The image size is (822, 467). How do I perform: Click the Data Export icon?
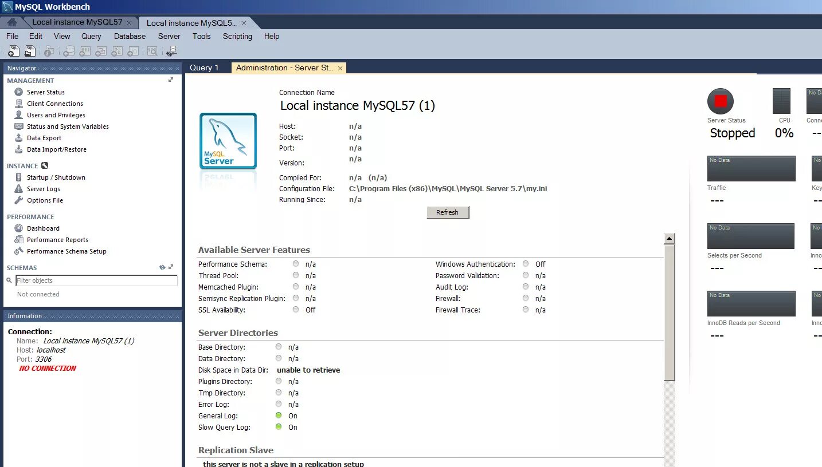(x=19, y=138)
